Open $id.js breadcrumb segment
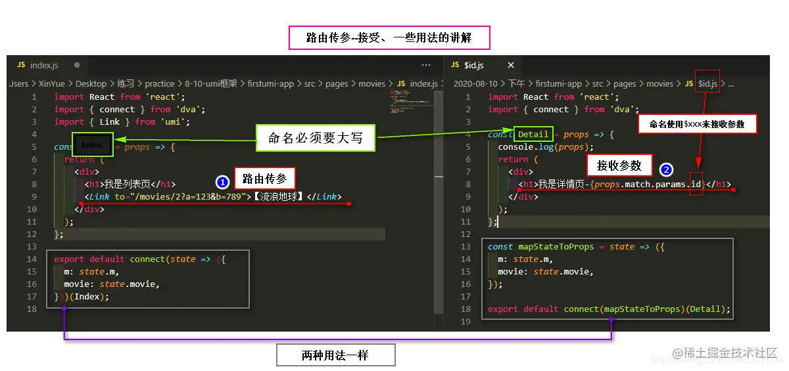Screen dimensions: 789x371 707,84
